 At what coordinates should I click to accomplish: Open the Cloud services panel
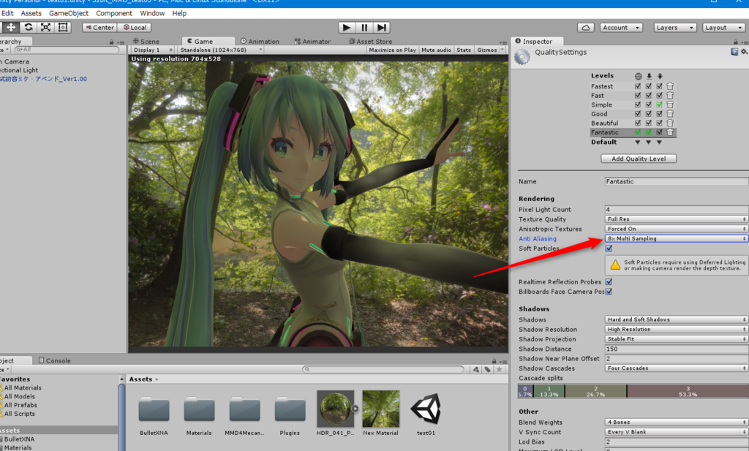586,28
